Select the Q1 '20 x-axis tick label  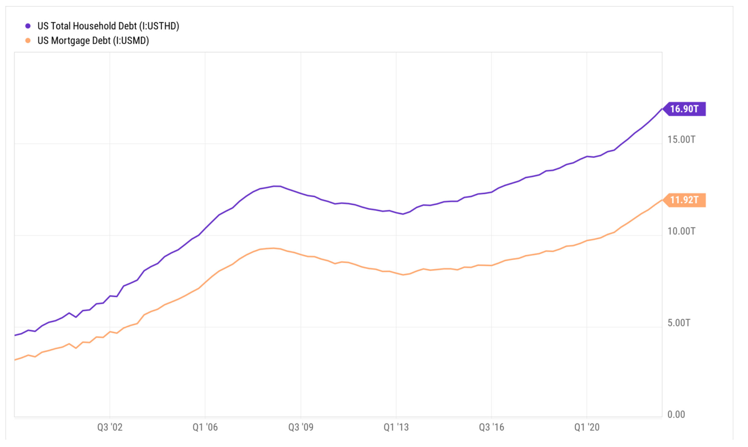587,427
